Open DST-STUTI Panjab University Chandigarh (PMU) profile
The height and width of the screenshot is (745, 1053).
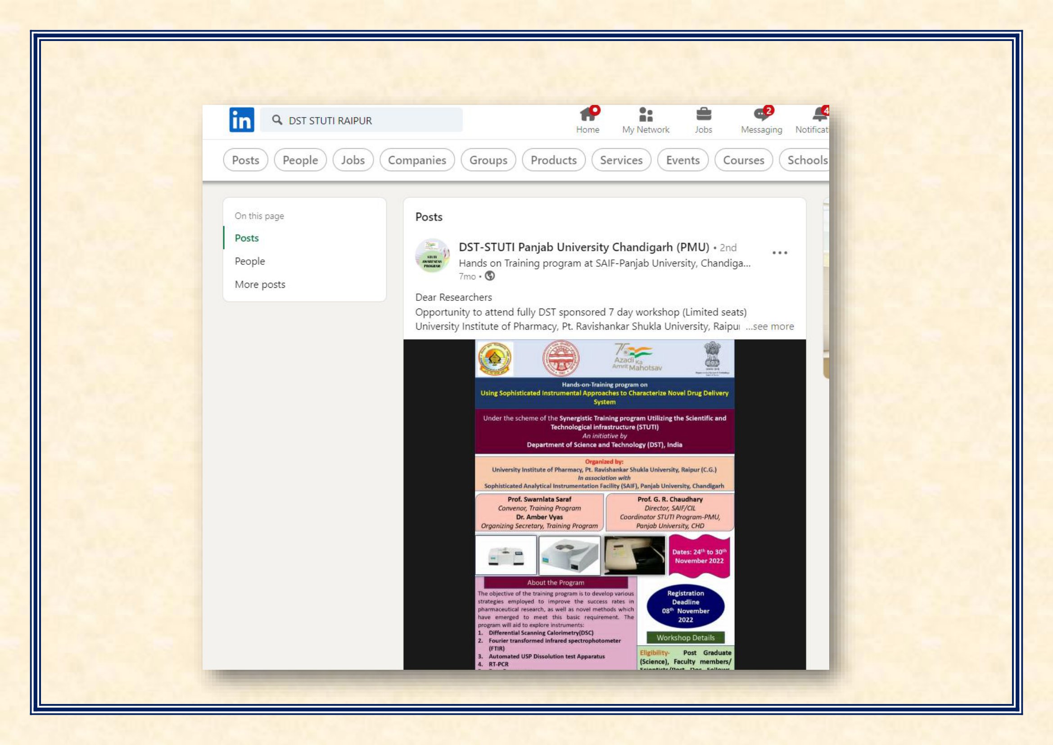(584, 247)
